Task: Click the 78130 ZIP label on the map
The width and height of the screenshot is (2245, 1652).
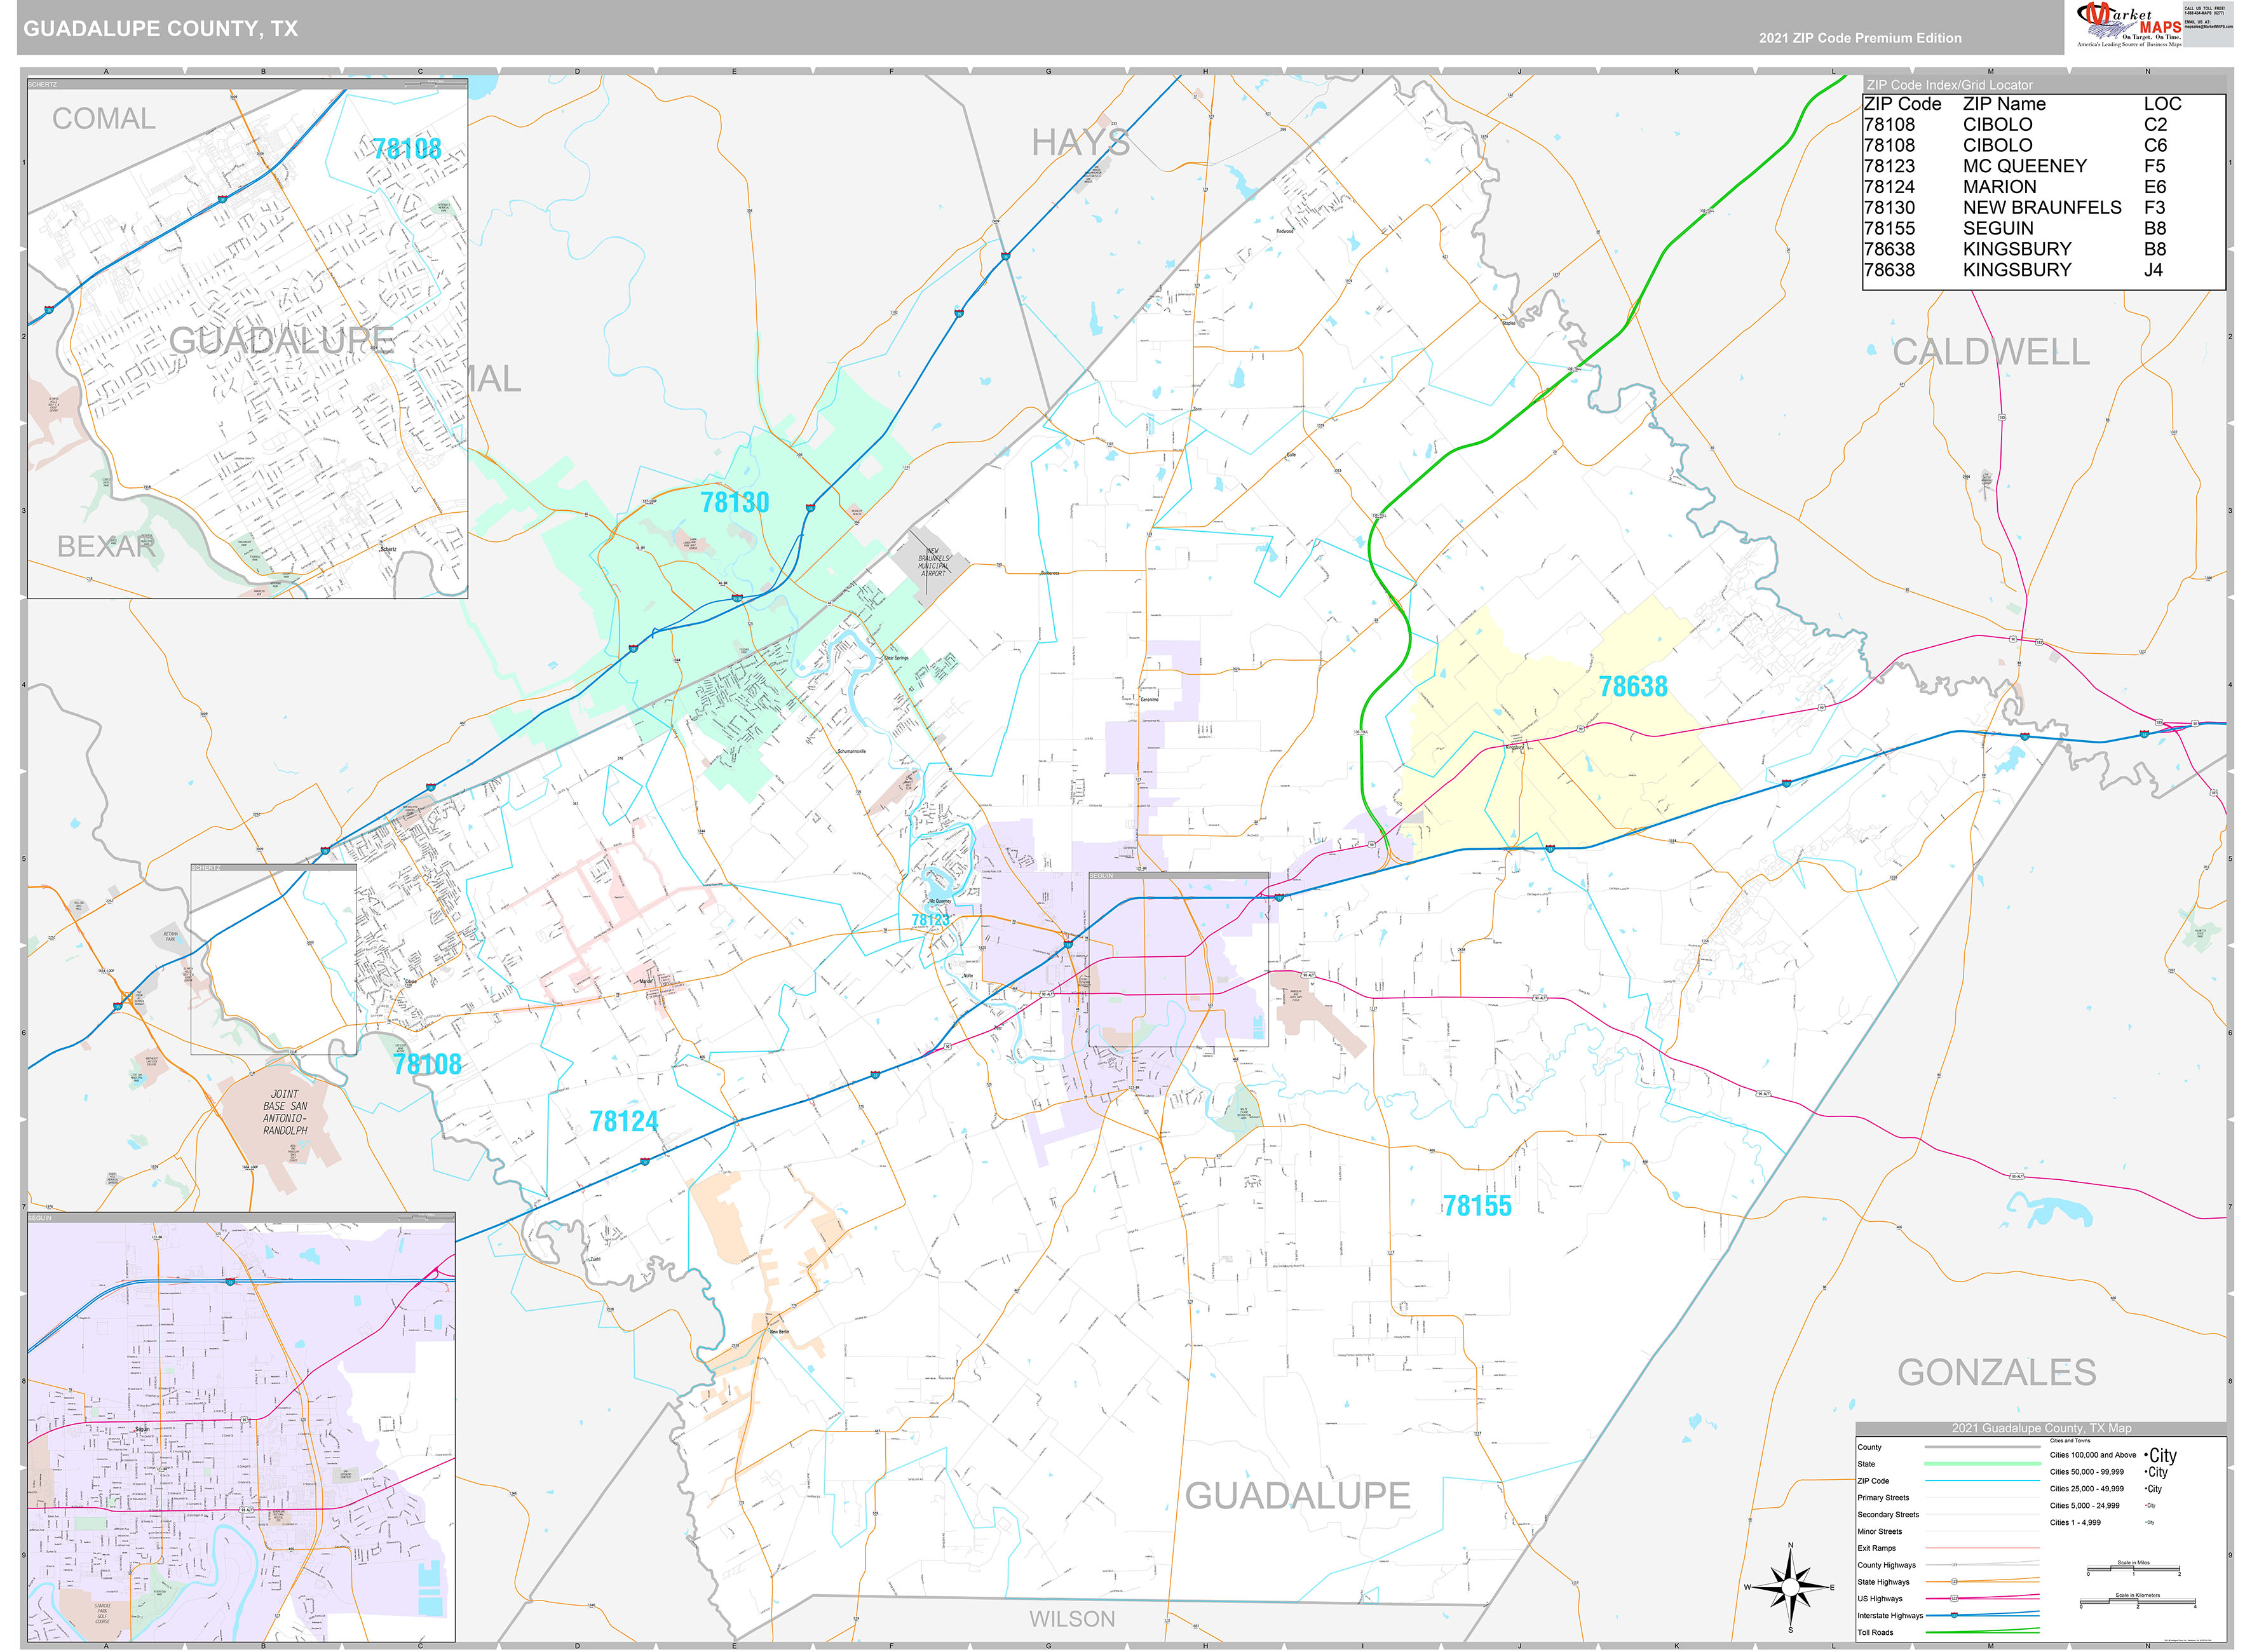Action: 735,502
